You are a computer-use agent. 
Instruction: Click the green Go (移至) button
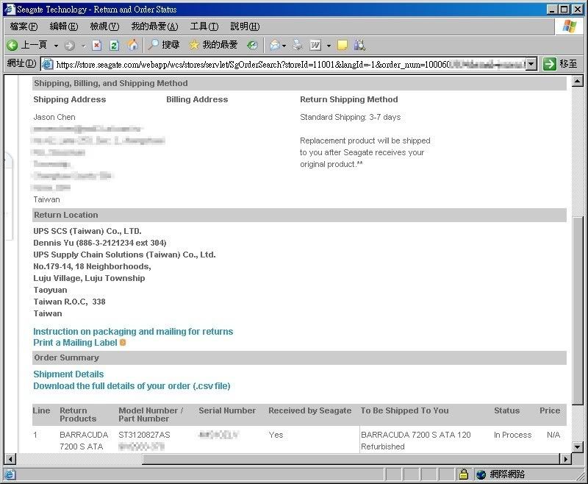pos(561,64)
